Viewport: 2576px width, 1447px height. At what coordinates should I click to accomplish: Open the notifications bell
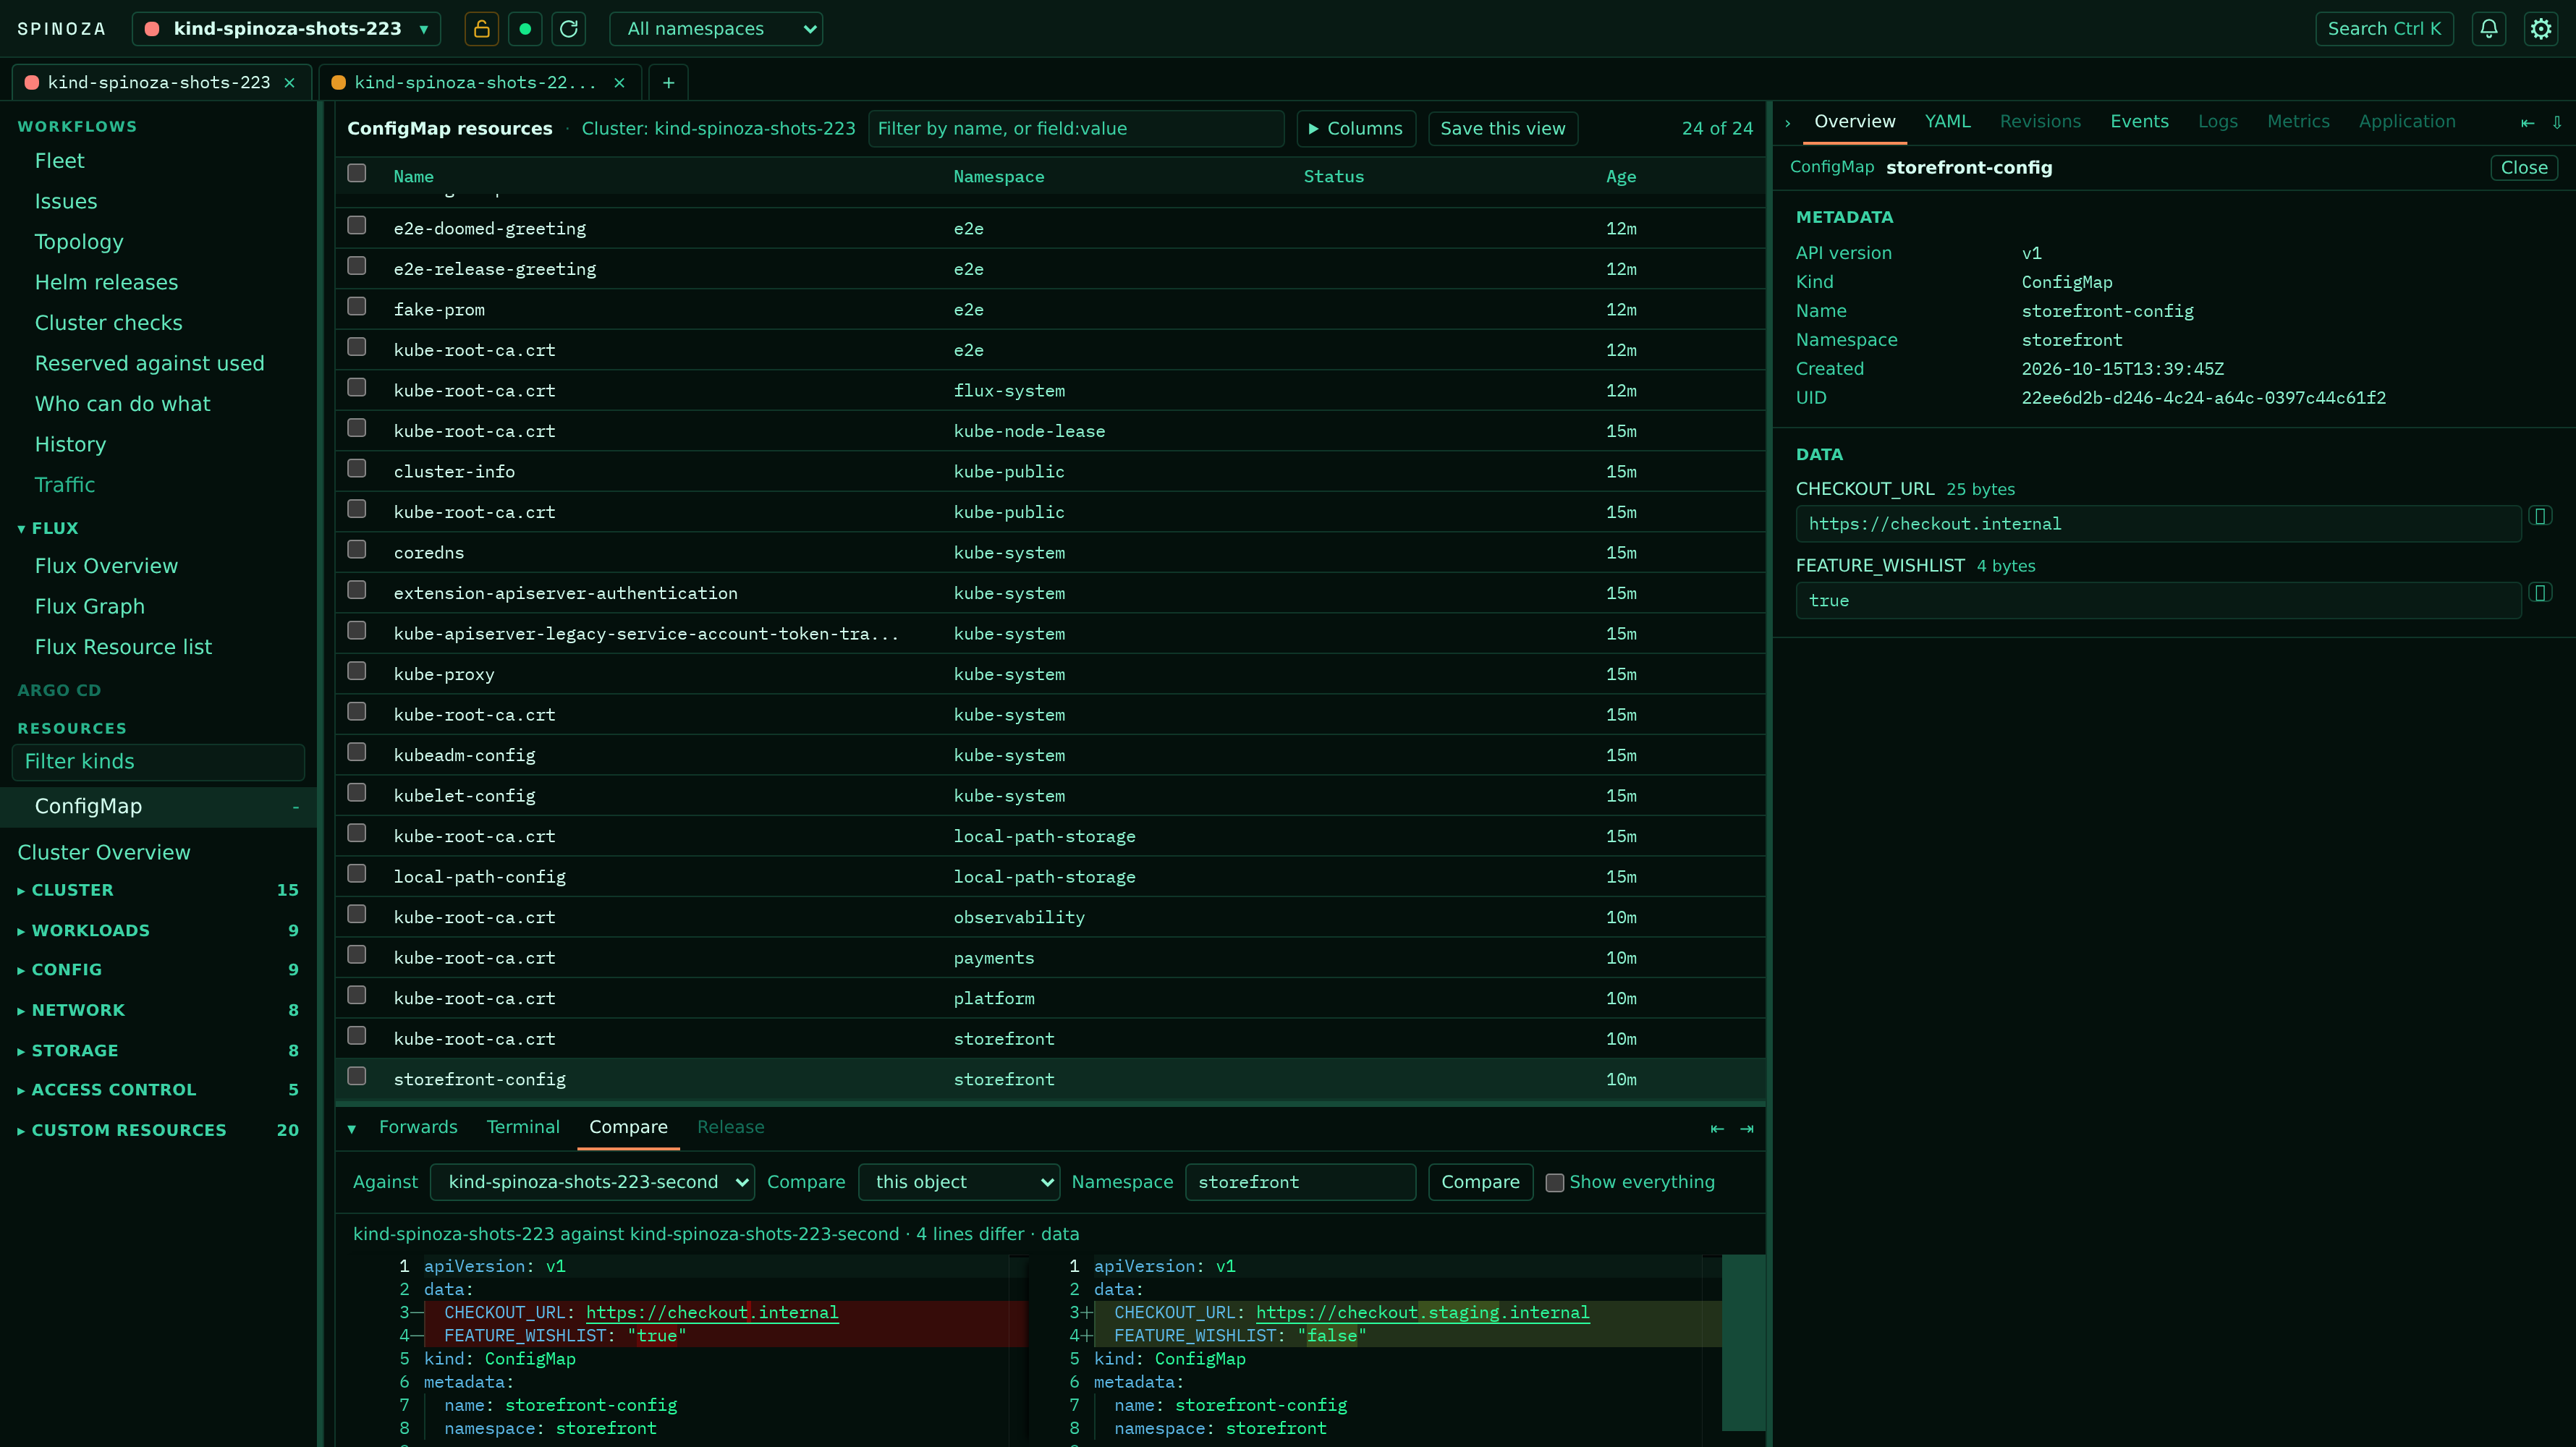[2489, 29]
